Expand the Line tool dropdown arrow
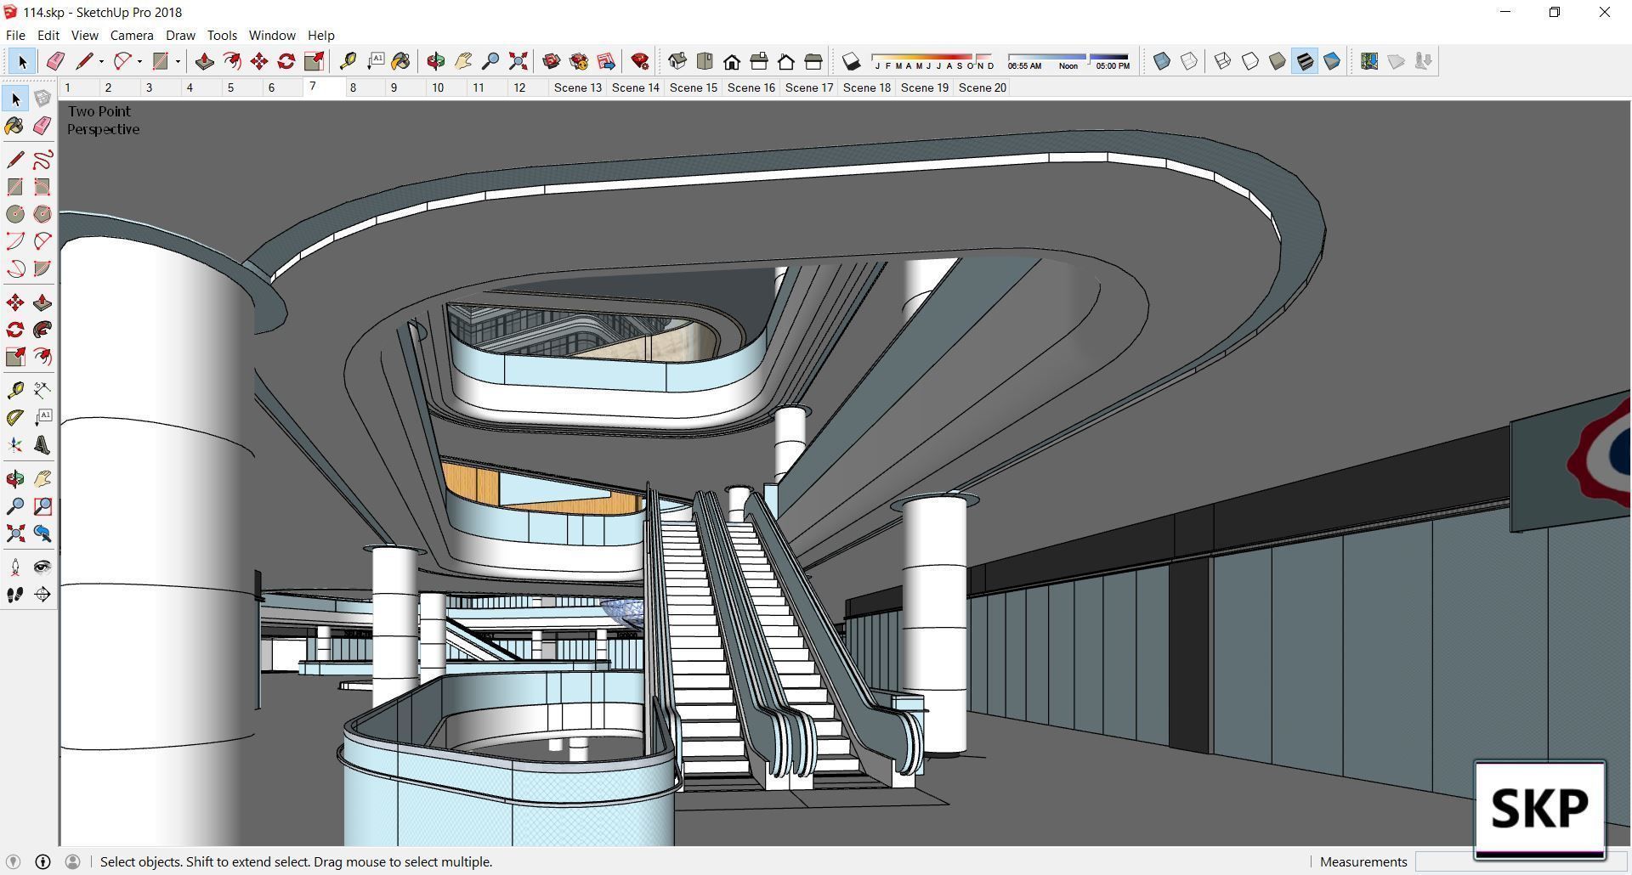The width and height of the screenshot is (1632, 875). tap(101, 61)
